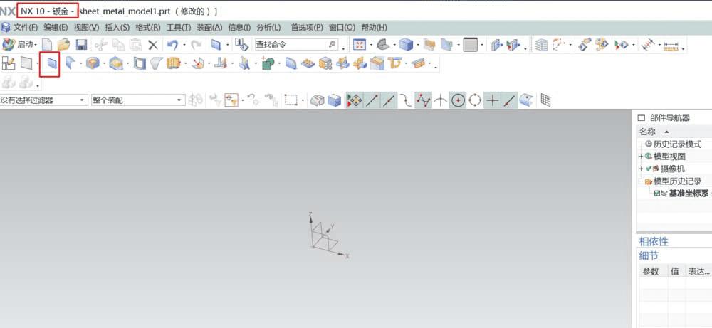Click the grey sheet plane icon beside the sketch icon
The image size is (712, 328).
coord(26,63)
